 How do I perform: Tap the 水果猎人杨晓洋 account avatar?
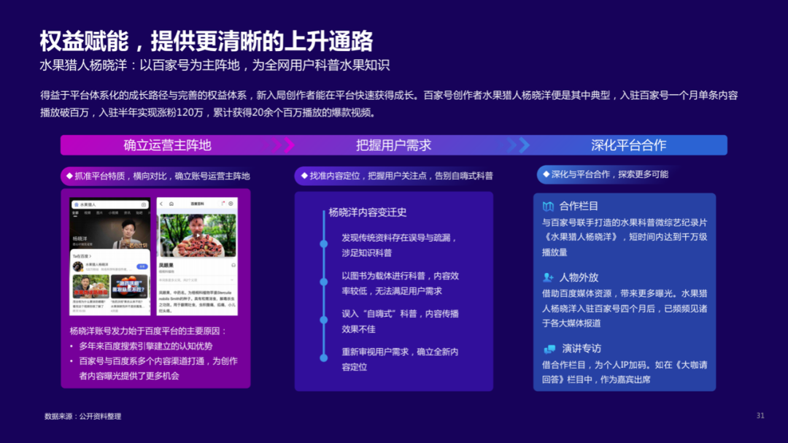[78, 266]
